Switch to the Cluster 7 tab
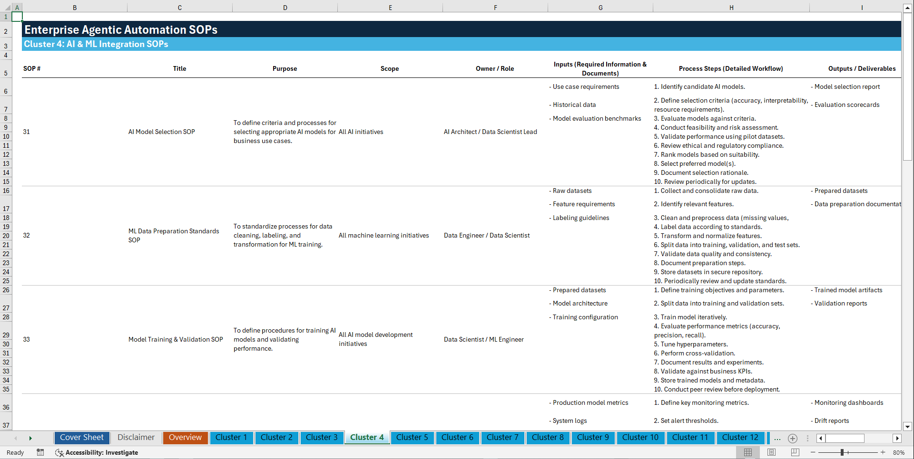914x459 pixels. [502, 437]
